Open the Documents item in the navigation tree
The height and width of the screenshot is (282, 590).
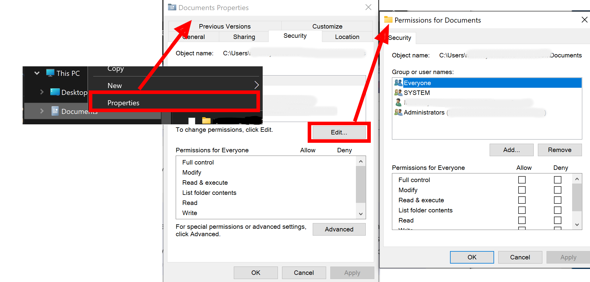pos(79,111)
